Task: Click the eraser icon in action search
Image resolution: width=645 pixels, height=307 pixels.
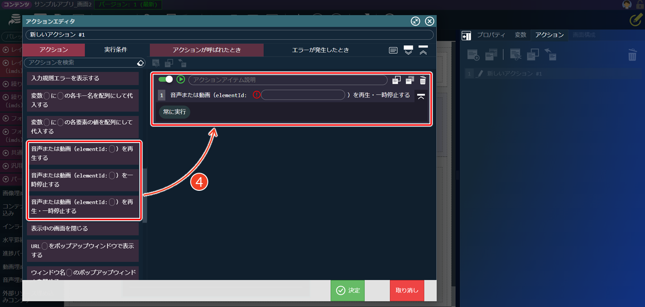Action: click(x=141, y=62)
